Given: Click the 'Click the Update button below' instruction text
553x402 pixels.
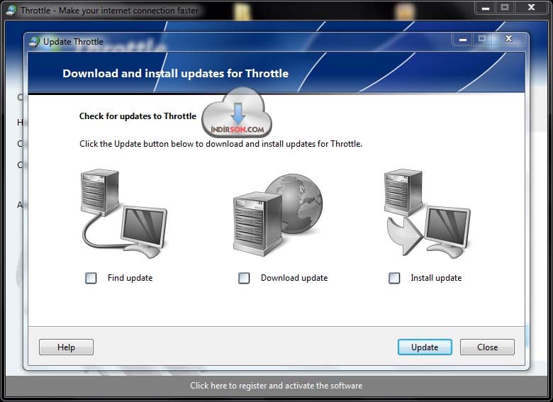Looking at the screenshot, I should [x=220, y=144].
